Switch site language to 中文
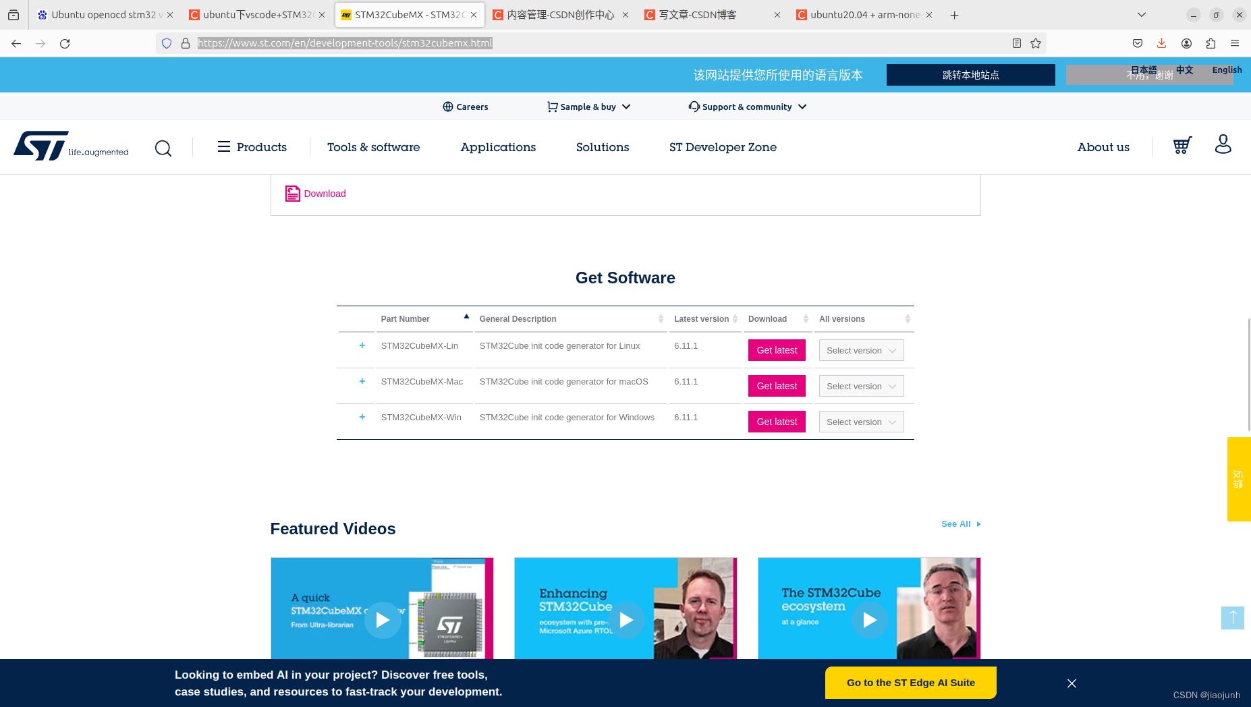Image resolution: width=1251 pixels, height=707 pixels. (x=1185, y=69)
